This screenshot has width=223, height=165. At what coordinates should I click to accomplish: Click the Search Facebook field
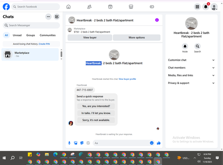[x=36, y=7]
